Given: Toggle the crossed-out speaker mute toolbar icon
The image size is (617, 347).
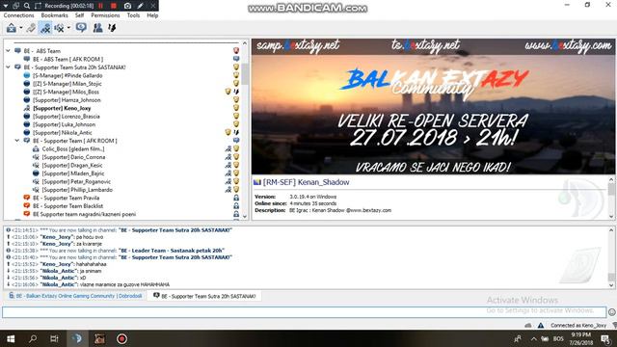Looking at the screenshot, I should click(x=59, y=28).
